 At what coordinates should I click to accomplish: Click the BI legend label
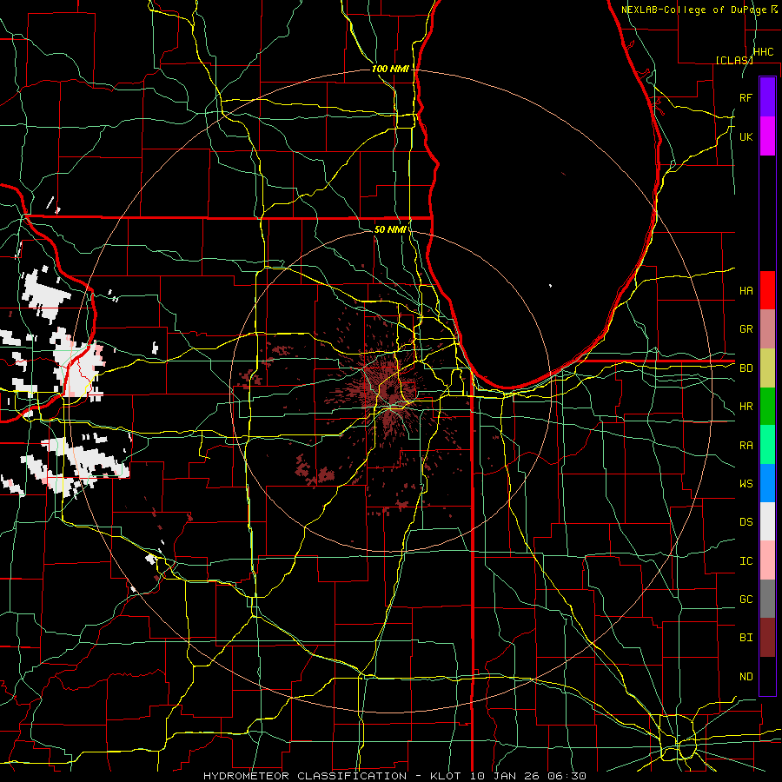[746, 638]
